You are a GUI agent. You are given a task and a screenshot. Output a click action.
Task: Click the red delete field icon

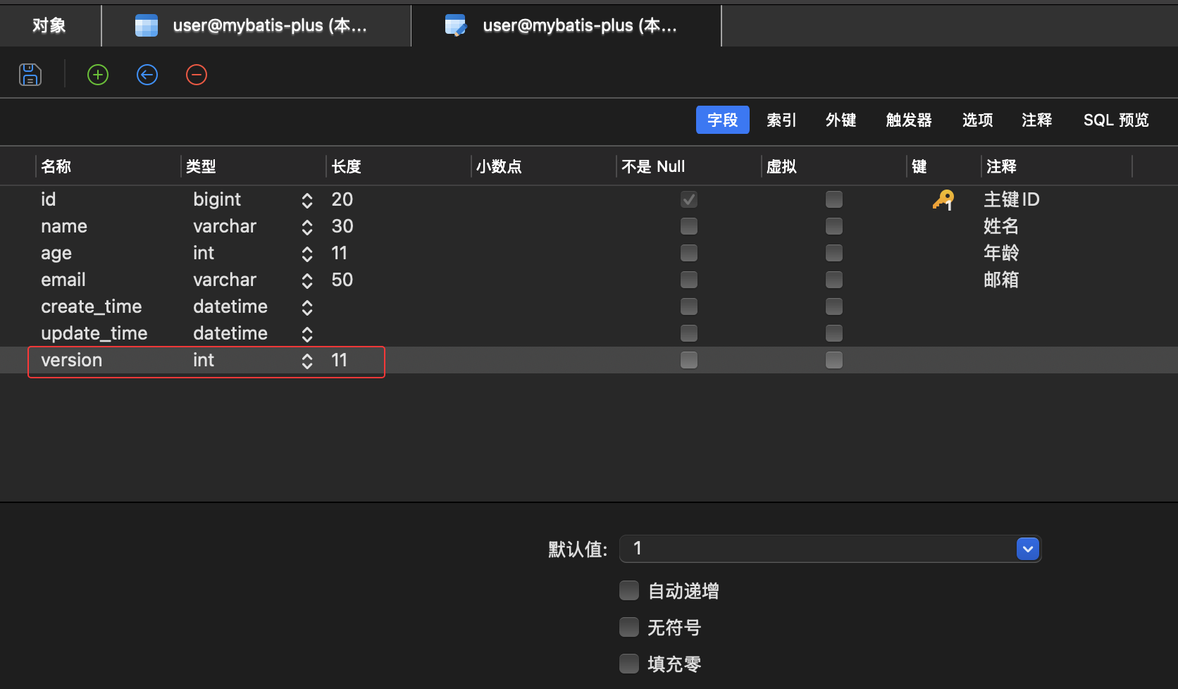pyautogui.click(x=197, y=75)
